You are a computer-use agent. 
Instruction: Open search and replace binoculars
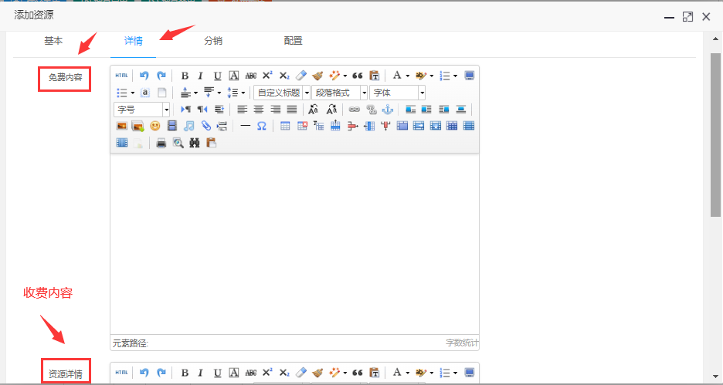195,144
